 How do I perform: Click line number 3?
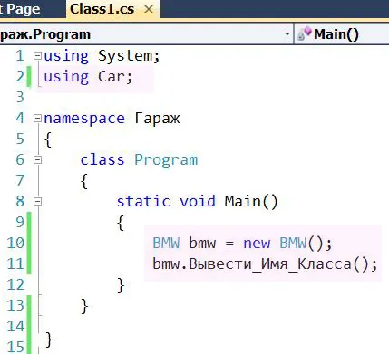pos(20,98)
